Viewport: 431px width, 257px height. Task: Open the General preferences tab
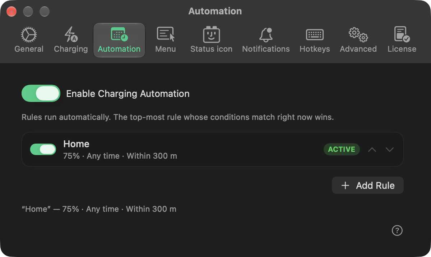click(x=29, y=40)
